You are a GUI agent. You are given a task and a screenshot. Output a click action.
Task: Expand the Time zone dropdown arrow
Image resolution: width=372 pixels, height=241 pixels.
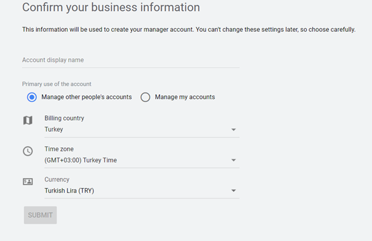pos(234,160)
